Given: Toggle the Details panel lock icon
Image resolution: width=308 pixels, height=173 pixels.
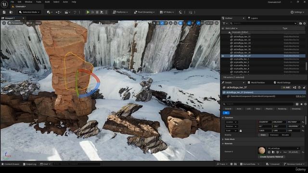Looking at the screenshot, I should coord(304,87).
